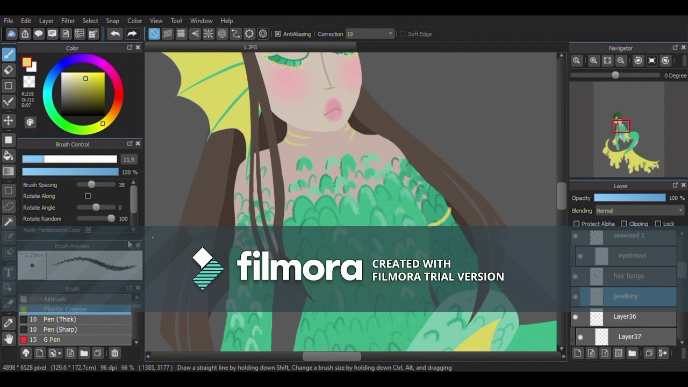Enable the layer Lock checkbox
Viewport: 688px width, 387px height.
(658, 224)
